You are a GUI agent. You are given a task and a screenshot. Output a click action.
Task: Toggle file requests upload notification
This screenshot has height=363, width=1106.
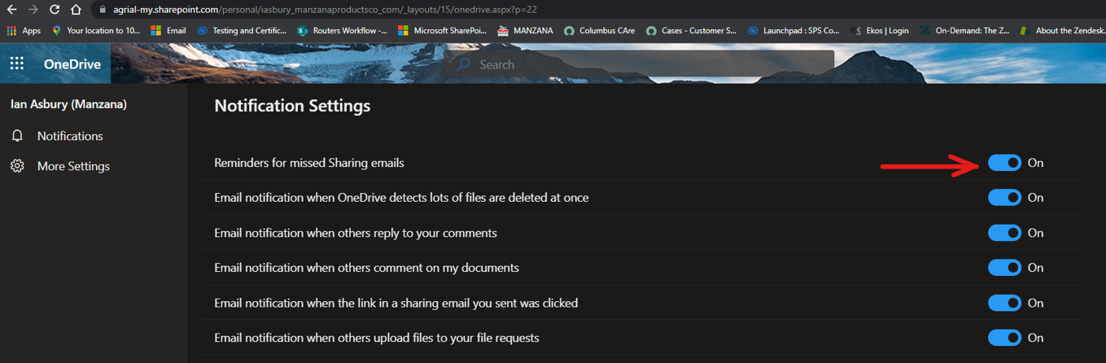pyautogui.click(x=1004, y=338)
